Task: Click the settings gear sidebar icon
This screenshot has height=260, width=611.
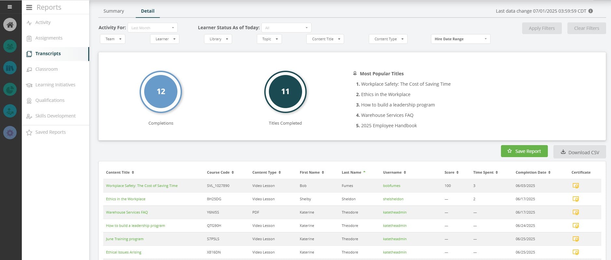Action: tap(10, 133)
